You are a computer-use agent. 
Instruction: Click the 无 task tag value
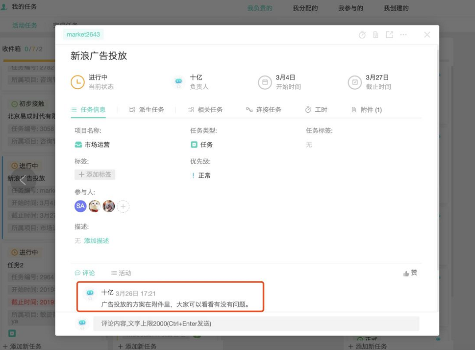(309, 145)
